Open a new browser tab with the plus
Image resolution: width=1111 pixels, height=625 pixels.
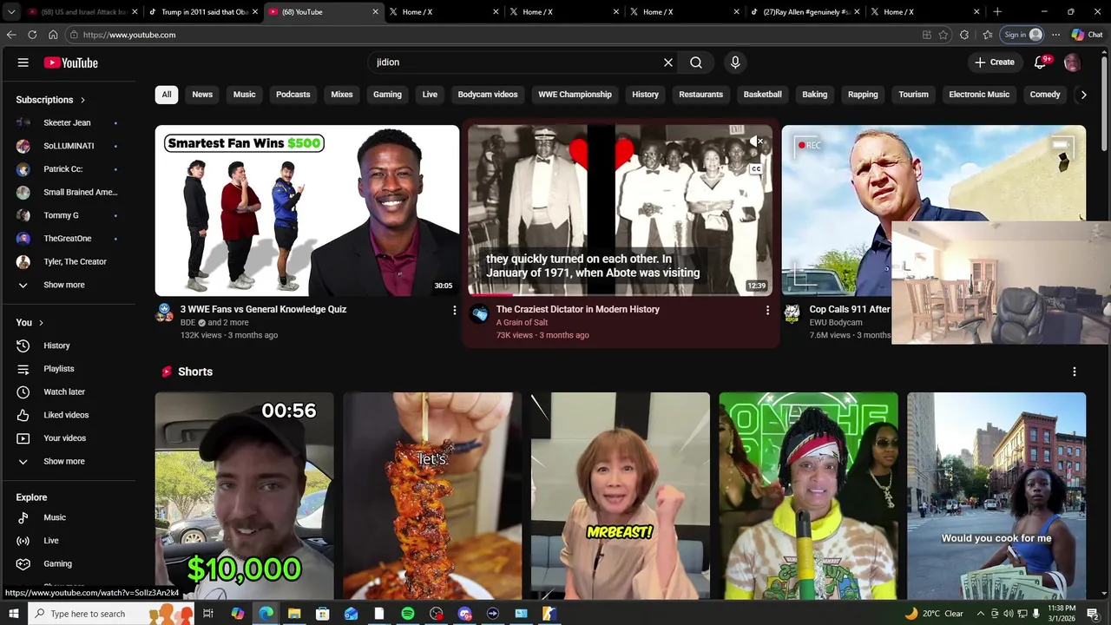(x=997, y=12)
